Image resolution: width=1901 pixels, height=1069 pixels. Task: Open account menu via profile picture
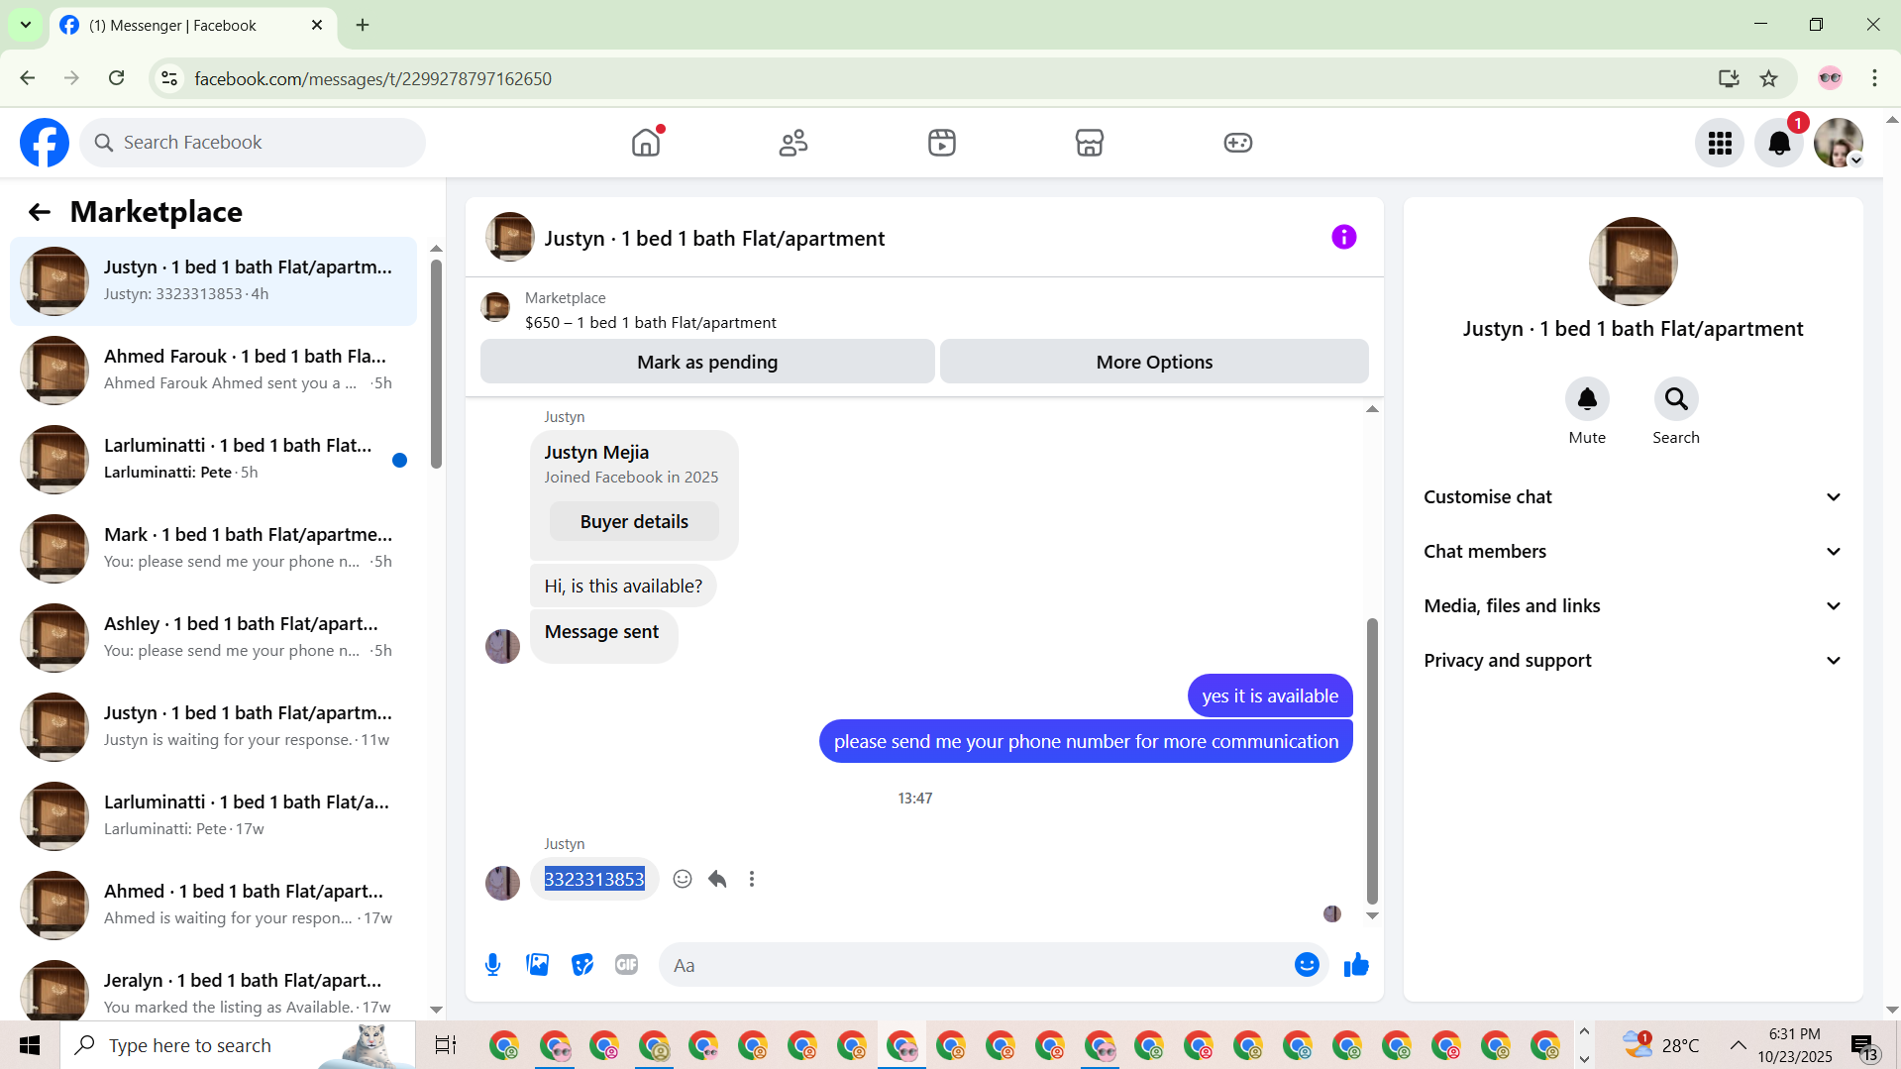(1839, 143)
